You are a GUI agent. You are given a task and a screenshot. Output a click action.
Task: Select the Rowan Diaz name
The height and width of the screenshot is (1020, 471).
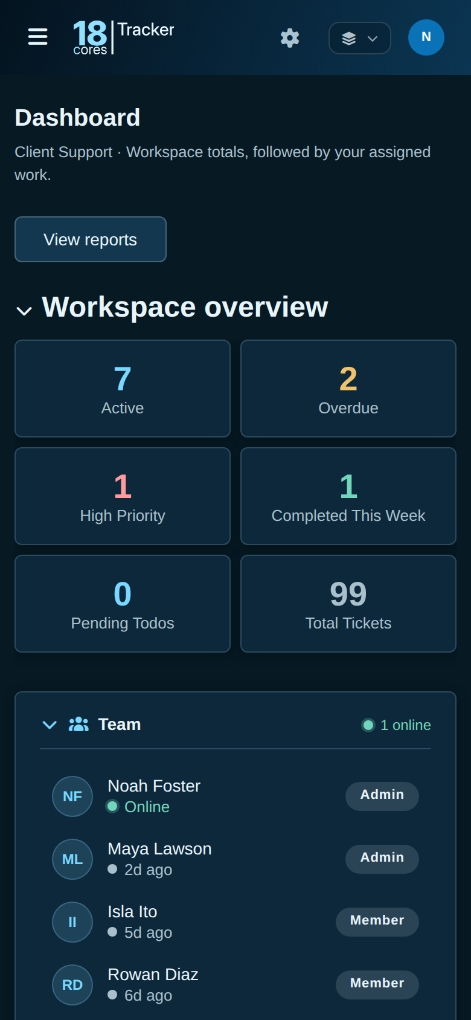coord(153,974)
